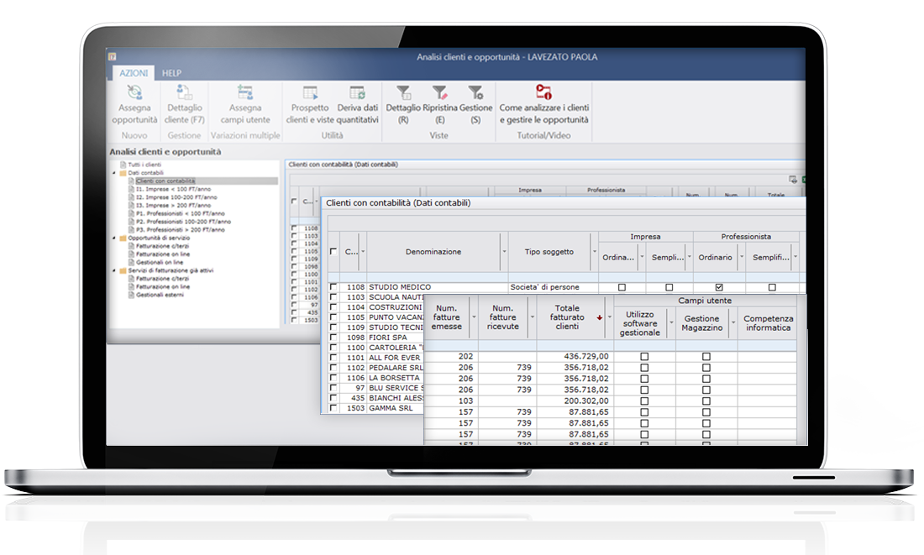
Task: Open Gestione (S) views icon
Action: coord(475,92)
